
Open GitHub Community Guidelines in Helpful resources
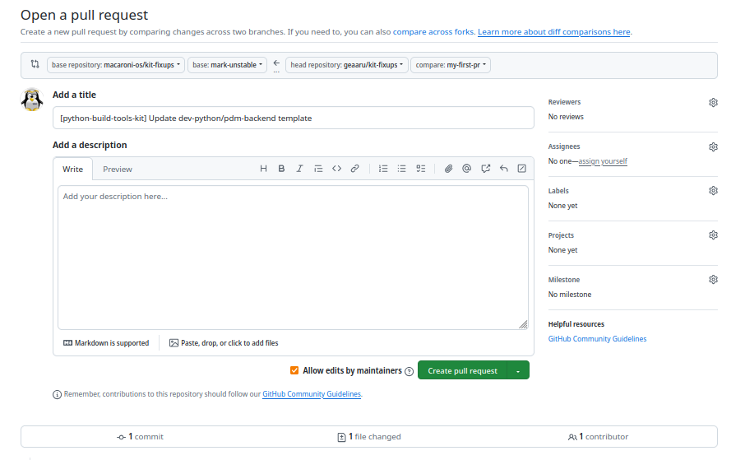pyautogui.click(x=597, y=339)
